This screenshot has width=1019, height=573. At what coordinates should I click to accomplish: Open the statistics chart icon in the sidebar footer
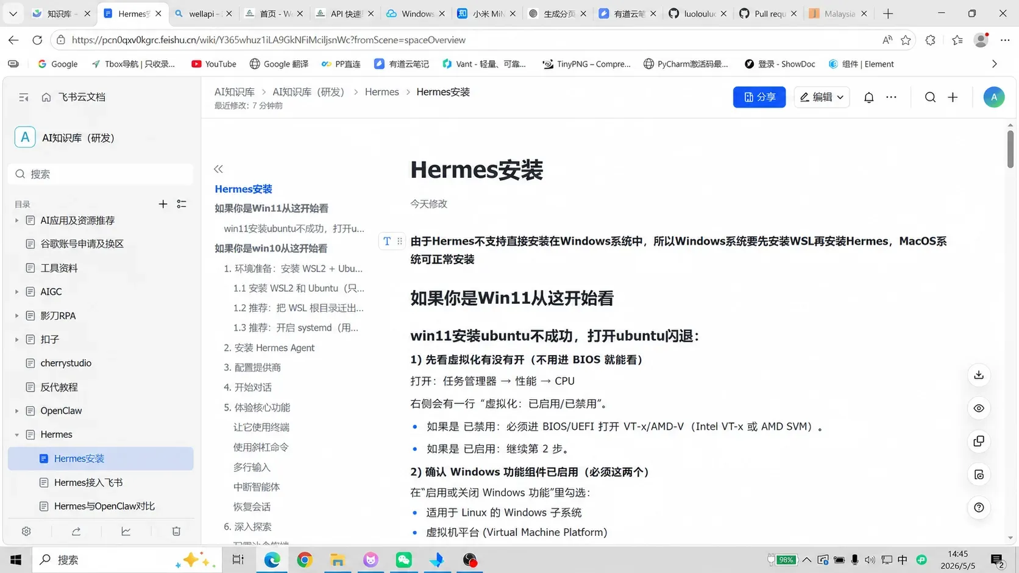click(x=126, y=531)
